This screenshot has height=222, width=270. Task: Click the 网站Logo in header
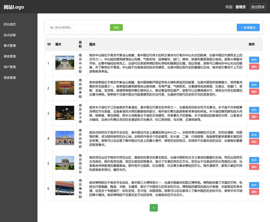[x=14, y=7]
